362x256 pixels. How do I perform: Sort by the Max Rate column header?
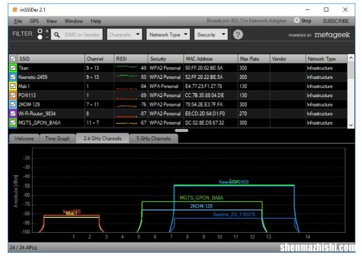click(254, 58)
